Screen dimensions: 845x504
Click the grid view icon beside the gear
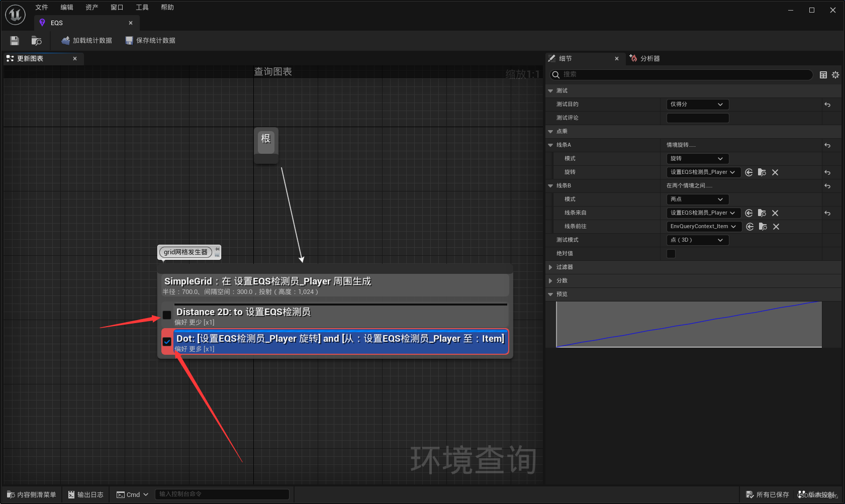(823, 74)
